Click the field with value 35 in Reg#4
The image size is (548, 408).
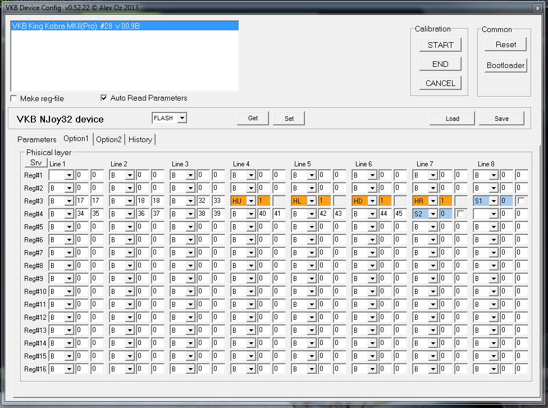[x=97, y=214]
